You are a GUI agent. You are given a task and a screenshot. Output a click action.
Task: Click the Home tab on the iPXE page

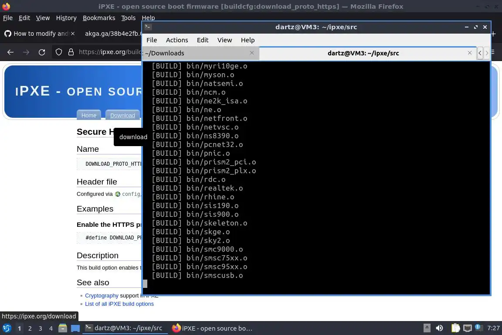[89, 115]
